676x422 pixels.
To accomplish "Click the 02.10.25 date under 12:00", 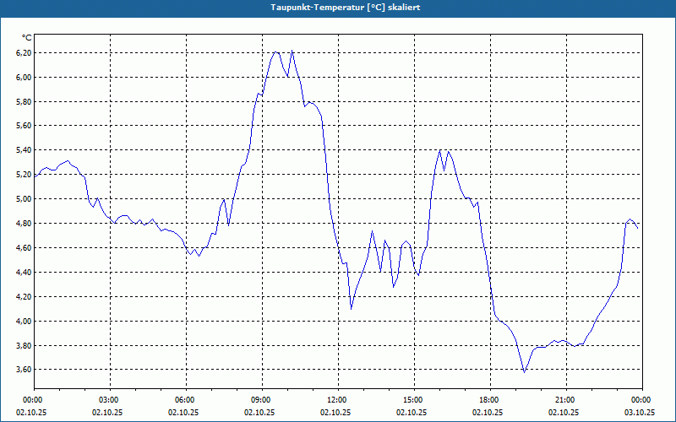I will [335, 412].
